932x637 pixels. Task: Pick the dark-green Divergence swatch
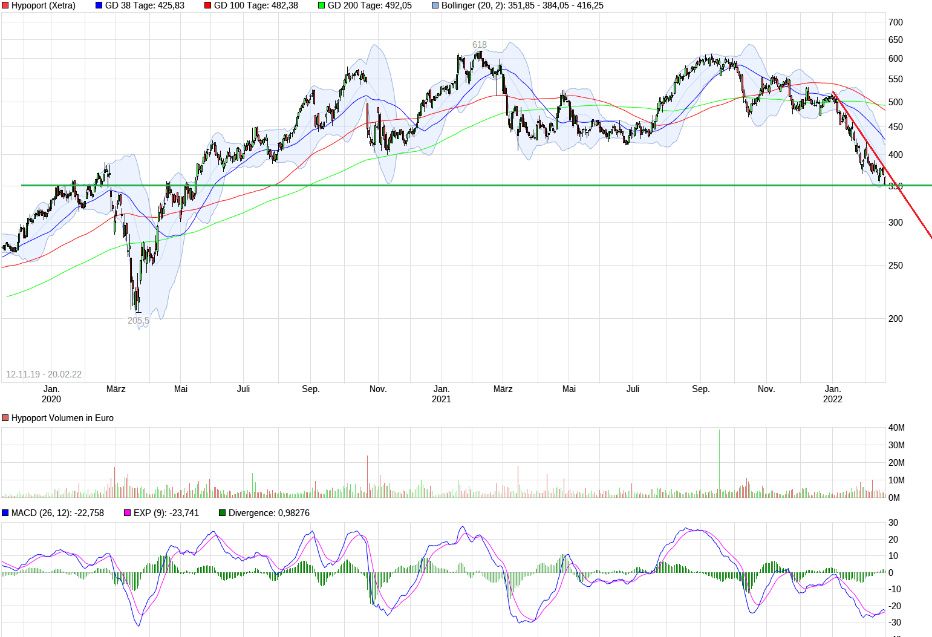(x=223, y=513)
